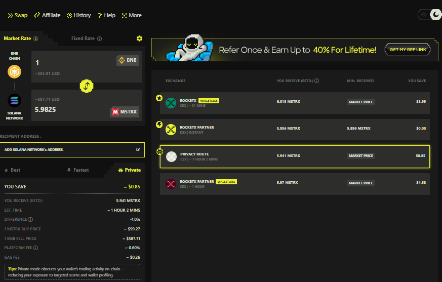Click the 5.896 MSTRX minimum received value
This screenshot has width=442, height=282.
(358, 128)
